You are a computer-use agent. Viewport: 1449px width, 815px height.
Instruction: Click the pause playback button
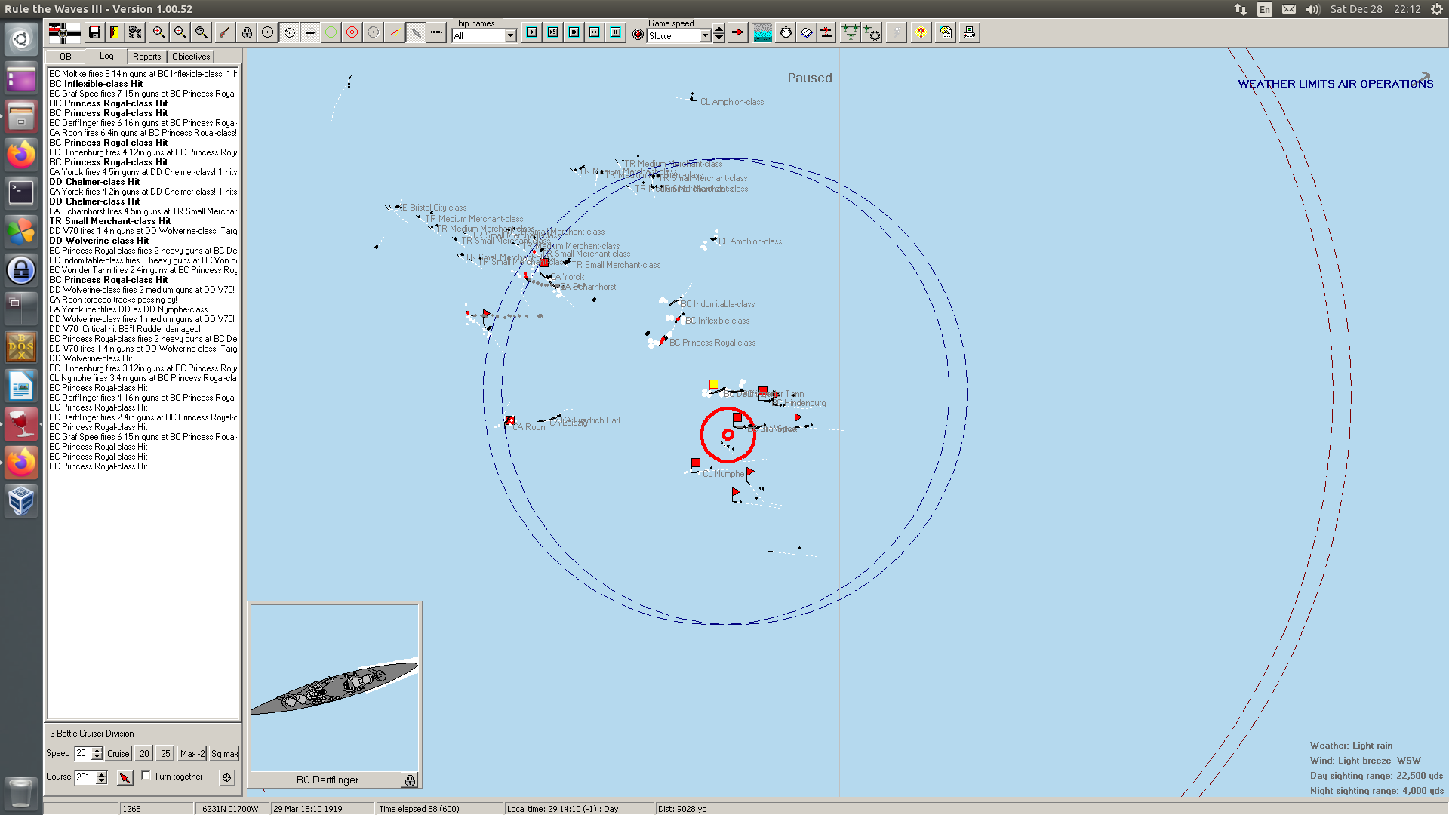(616, 32)
